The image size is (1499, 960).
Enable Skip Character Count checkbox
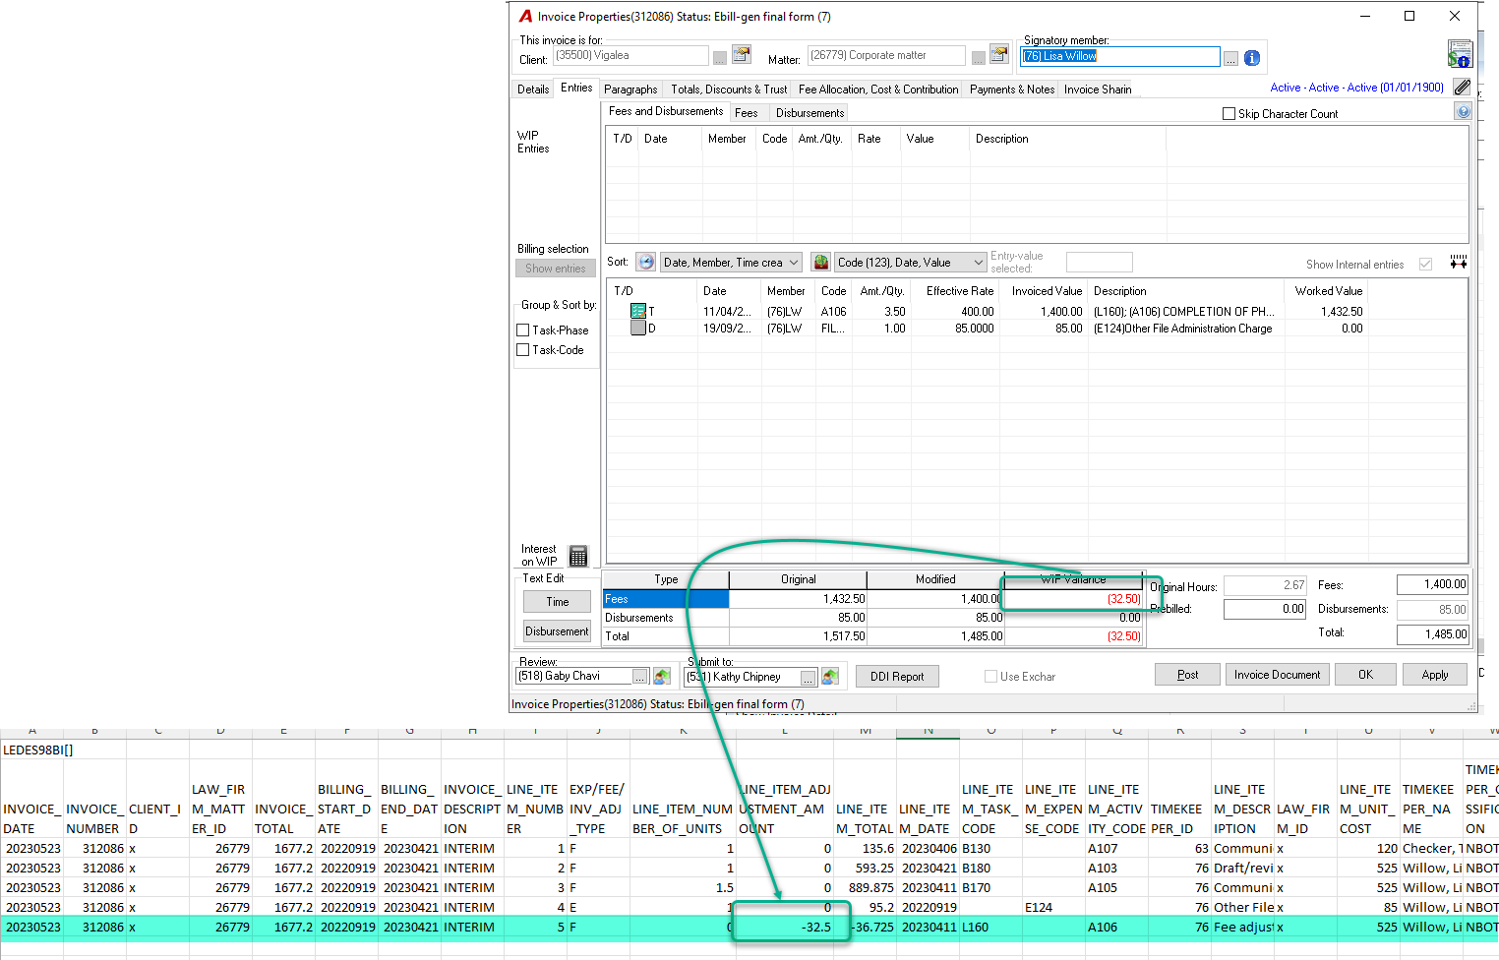[1229, 114]
